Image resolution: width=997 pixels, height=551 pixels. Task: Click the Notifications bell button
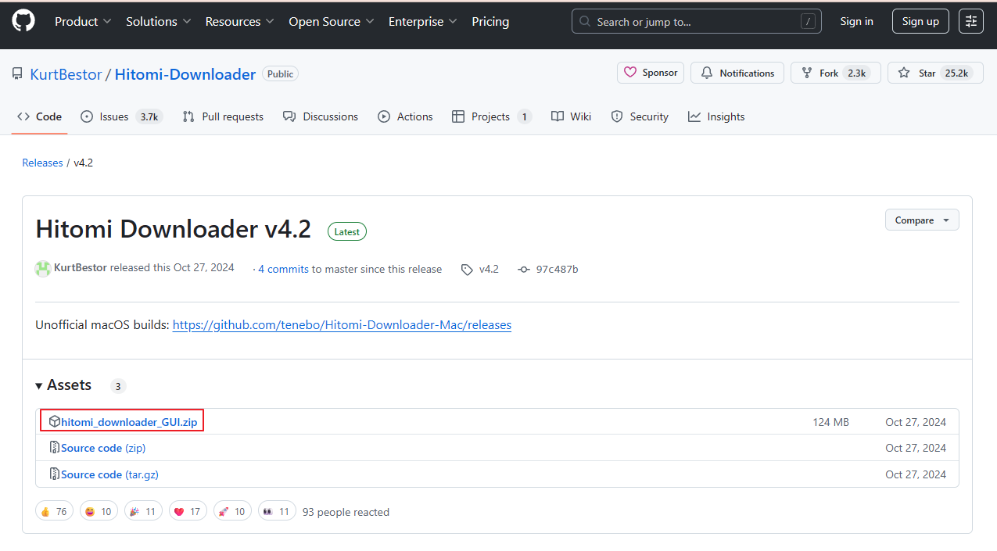pyautogui.click(x=737, y=73)
